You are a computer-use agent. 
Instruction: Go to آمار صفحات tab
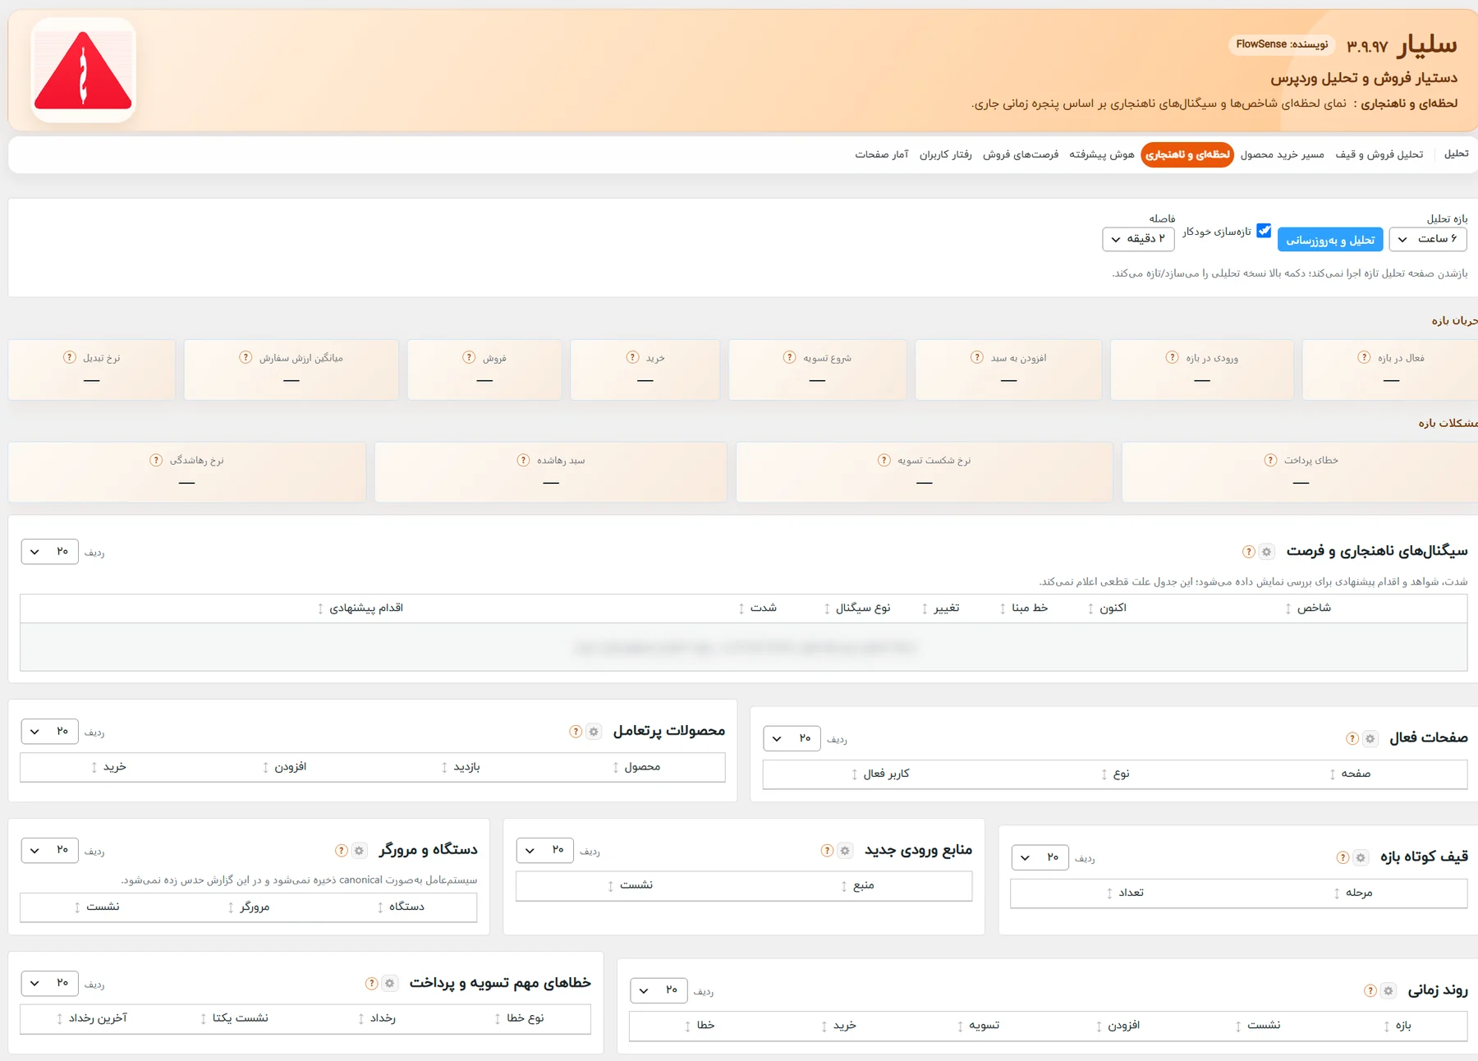click(x=882, y=154)
